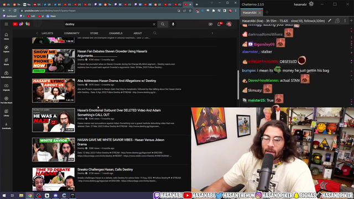Add a new Chatterino tab with plus
The width and height of the screenshot is (354, 199).
pos(267,12)
